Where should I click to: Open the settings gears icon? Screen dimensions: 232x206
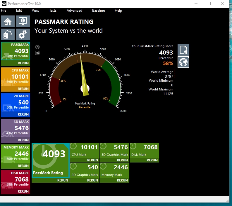[x=23, y=34]
